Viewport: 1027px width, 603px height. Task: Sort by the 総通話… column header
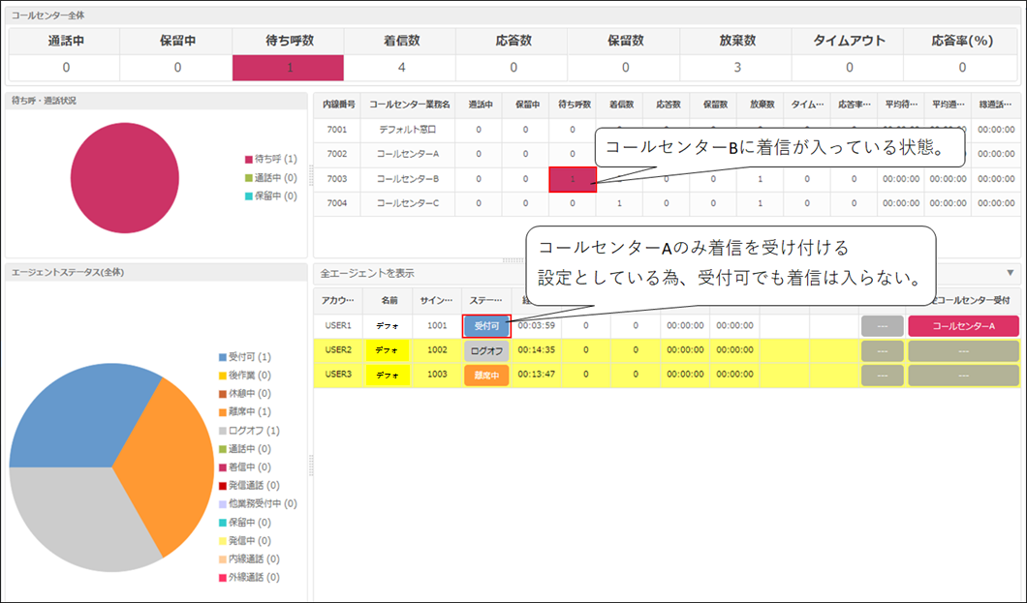996,105
